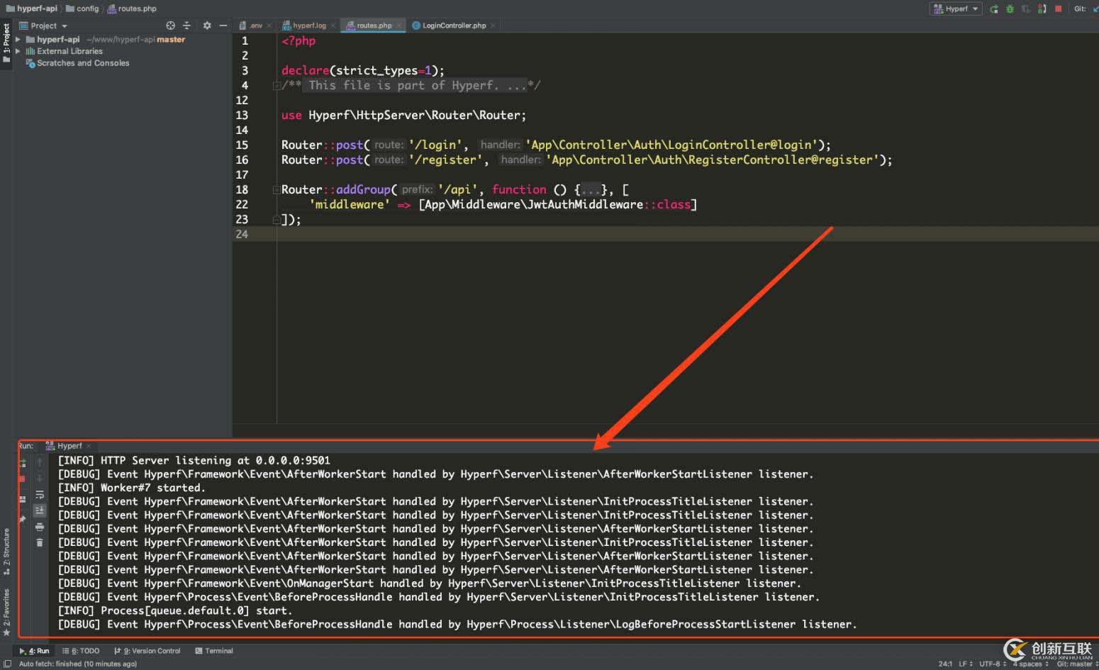
Task: Click the clear all trash icon in console
Action: tap(40, 542)
